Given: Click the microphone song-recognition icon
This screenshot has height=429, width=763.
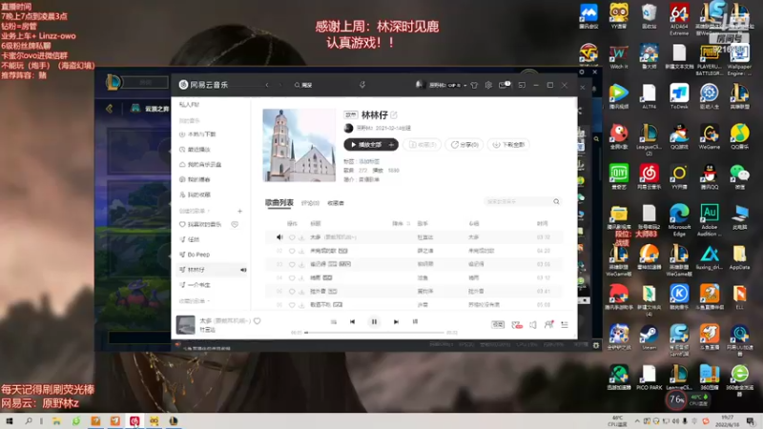Looking at the screenshot, I should 362,85.
